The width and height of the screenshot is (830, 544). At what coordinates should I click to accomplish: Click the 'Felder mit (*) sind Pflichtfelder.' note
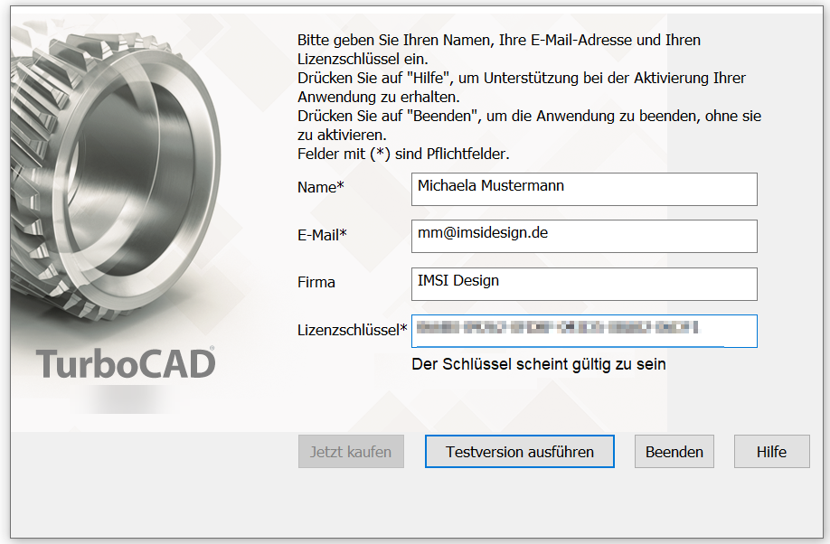pos(403,154)
